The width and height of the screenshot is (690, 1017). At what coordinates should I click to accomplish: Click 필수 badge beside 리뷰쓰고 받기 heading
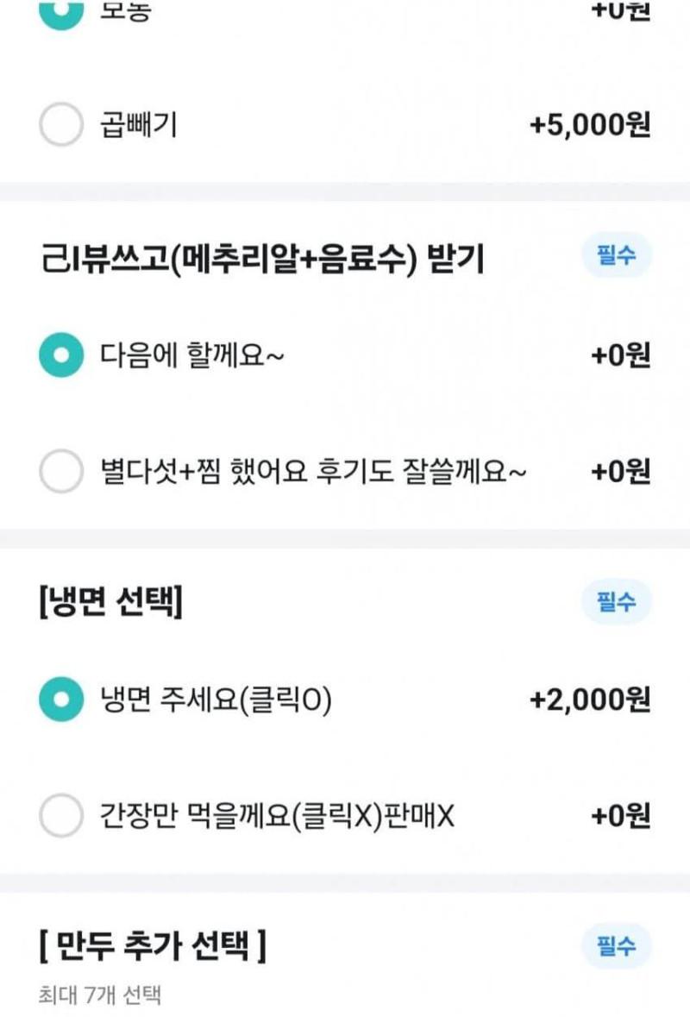[x=616, y=256]
